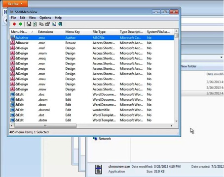Open the Help menu

(x=58, y=18)
